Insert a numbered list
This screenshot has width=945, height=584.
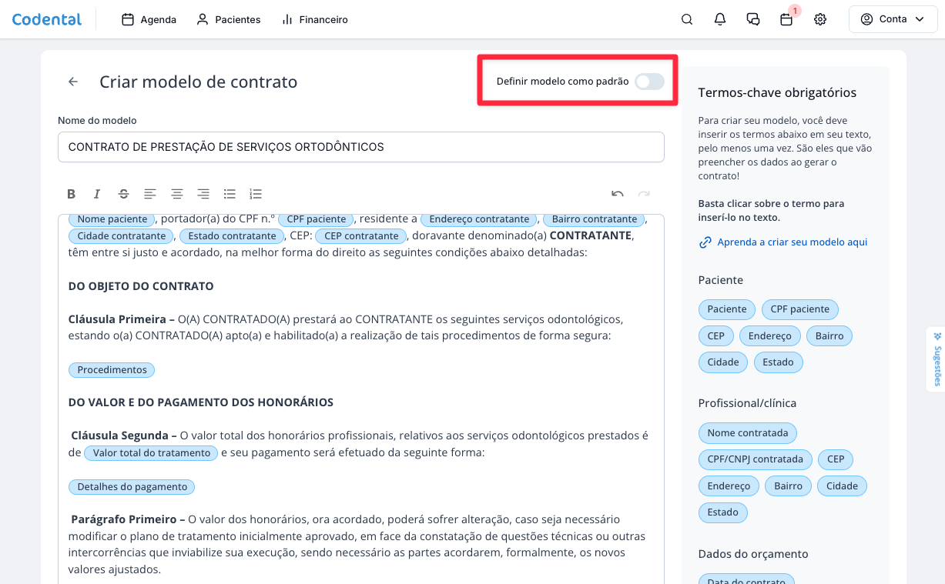(x=256, y=194)
